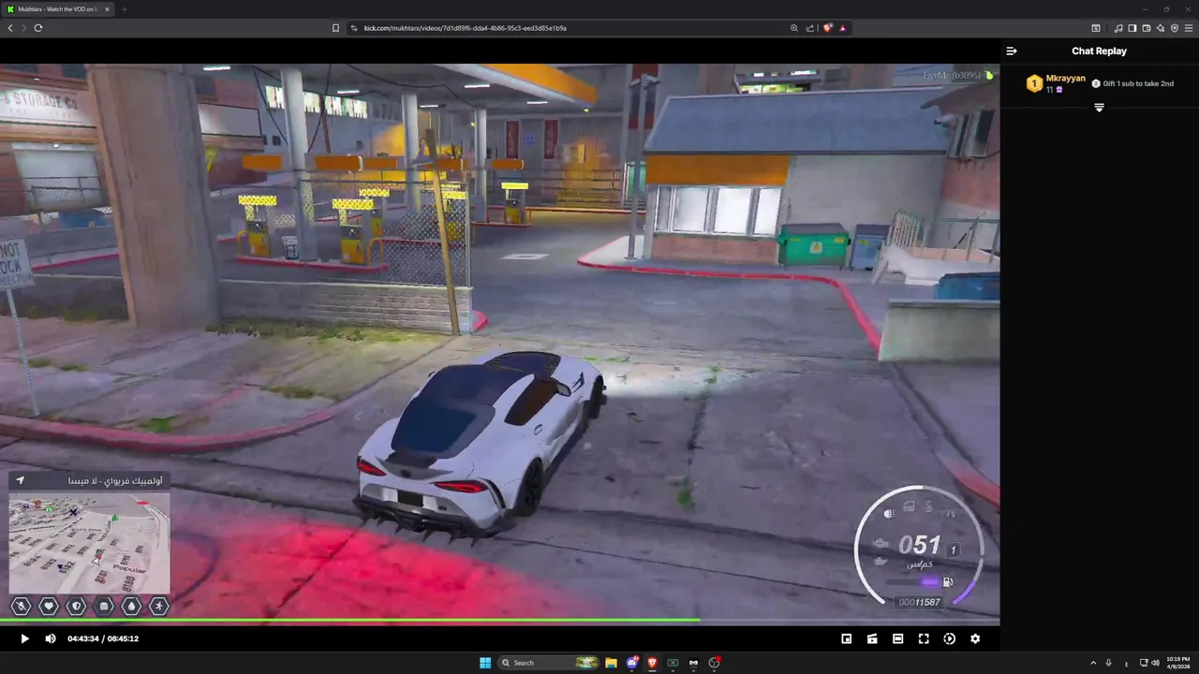
Task: Reload the Kick page
Action: coord(38,28)
